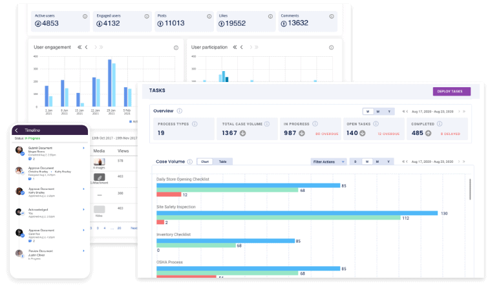Click the Deploy Tasks button
Viewport: 490px width, 290px height.
click(x=452, y=92)
